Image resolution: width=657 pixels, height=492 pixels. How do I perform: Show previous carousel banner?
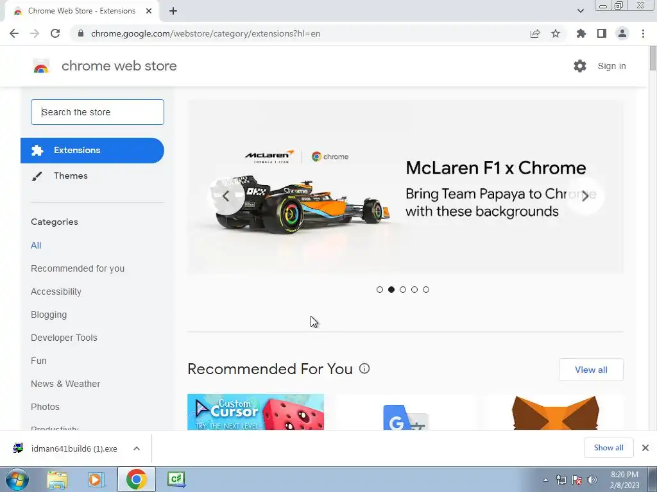coord(226,196)
